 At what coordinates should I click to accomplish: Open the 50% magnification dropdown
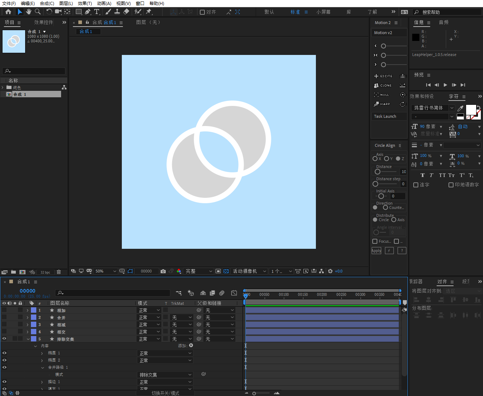tap(106, 271)
